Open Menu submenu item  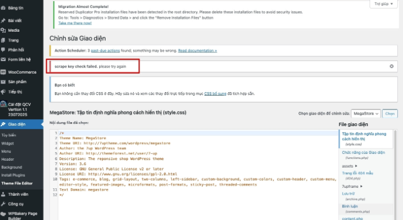[x=6, y=151]
